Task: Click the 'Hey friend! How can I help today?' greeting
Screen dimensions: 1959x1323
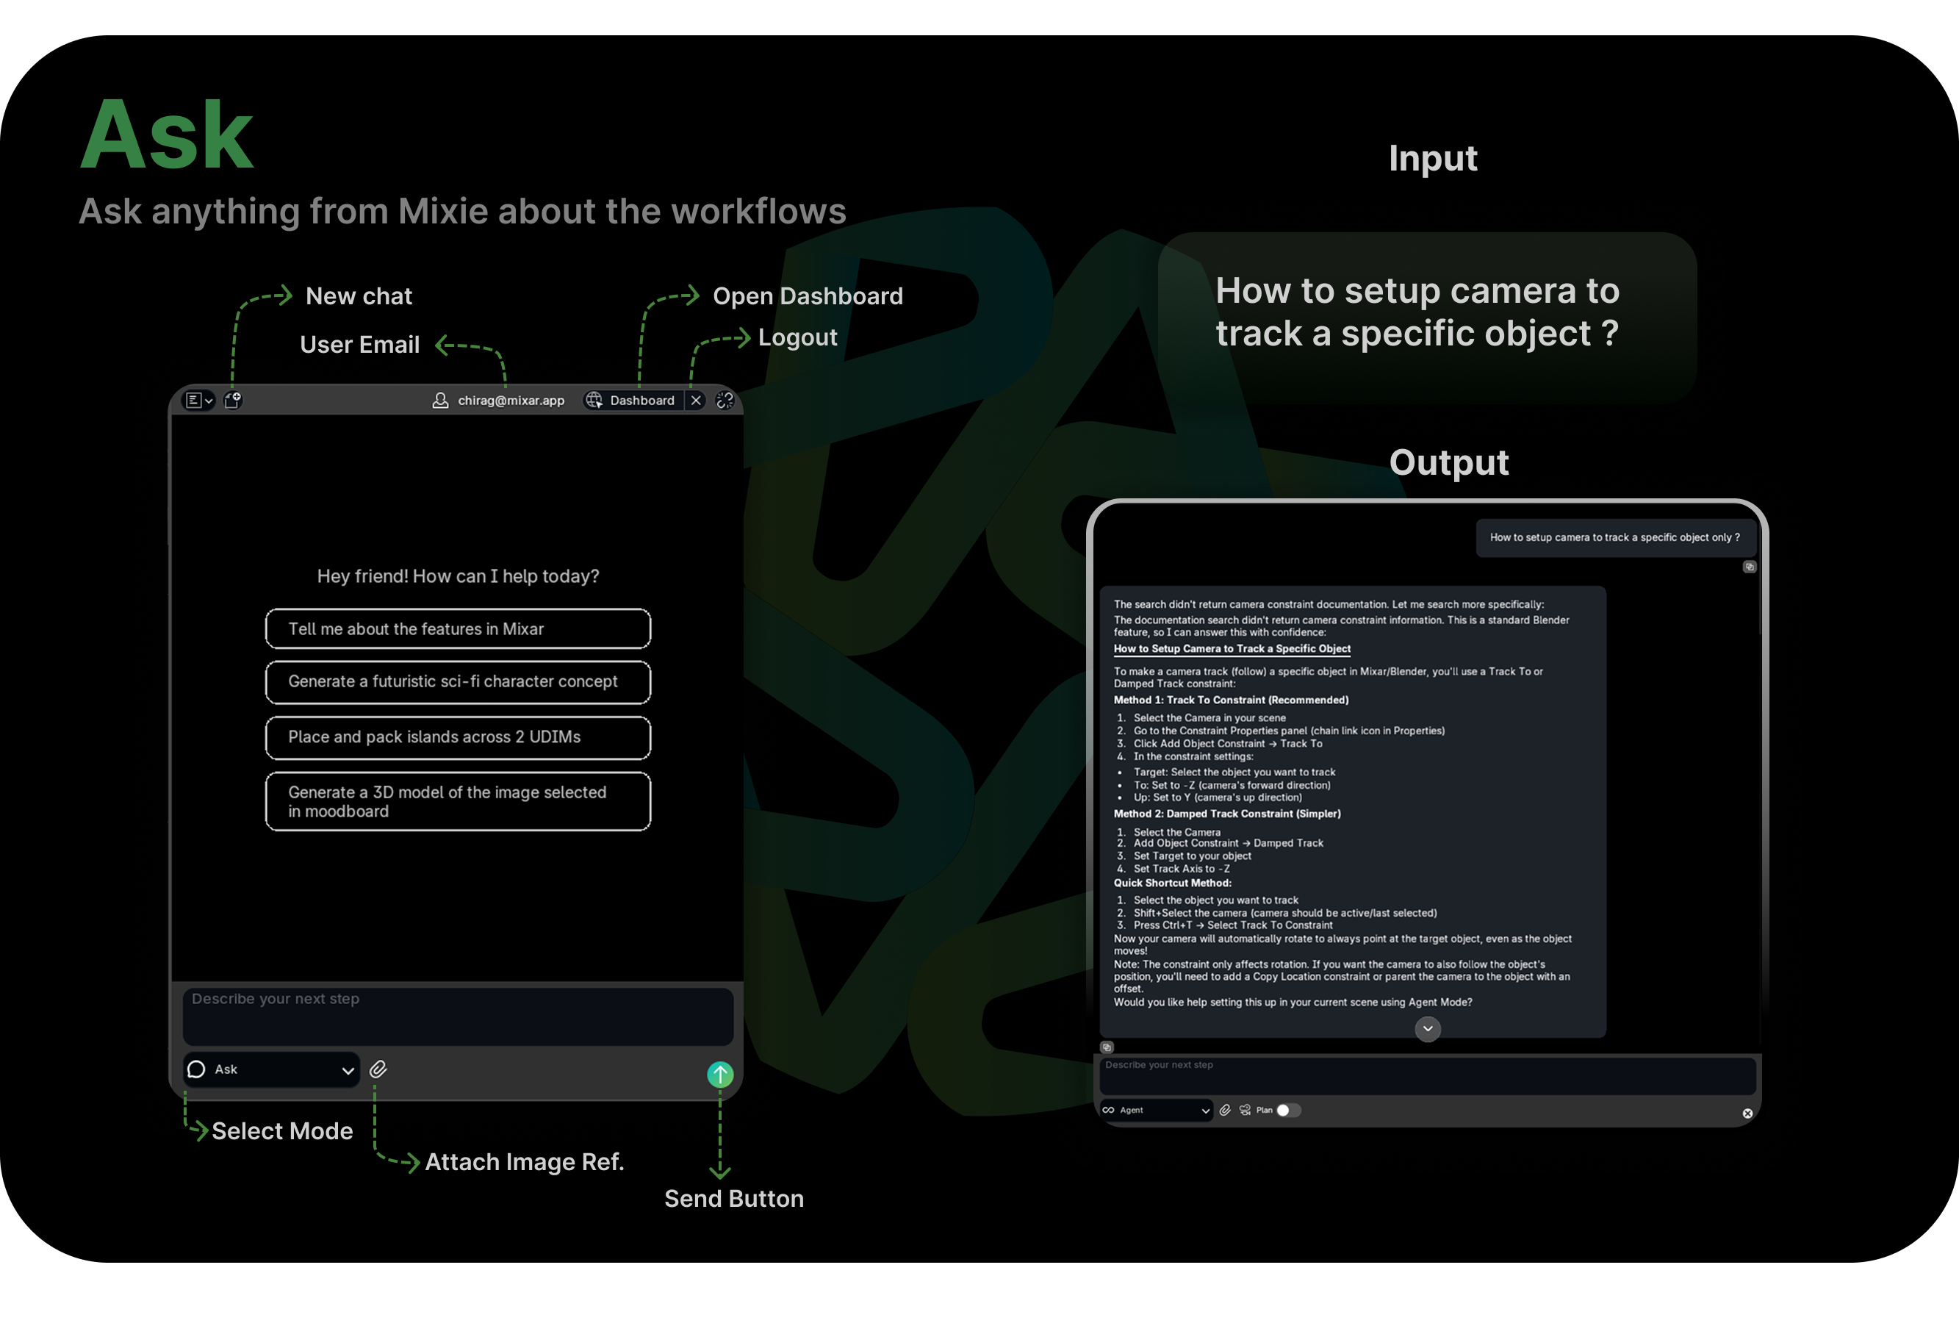Action: point(458,577)
